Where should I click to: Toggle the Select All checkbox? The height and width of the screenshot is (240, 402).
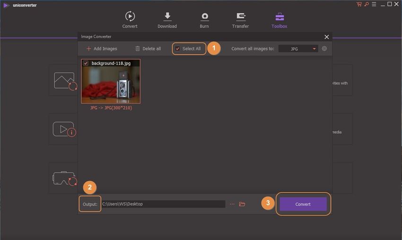(178, 49)
